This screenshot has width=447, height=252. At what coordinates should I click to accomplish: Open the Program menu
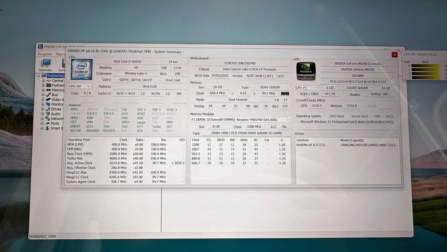point(45,54)
